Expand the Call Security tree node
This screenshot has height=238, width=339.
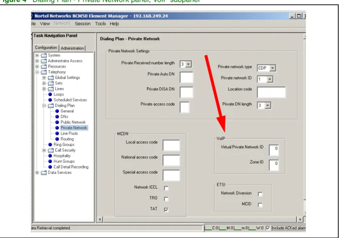click(x=44, y=150)
